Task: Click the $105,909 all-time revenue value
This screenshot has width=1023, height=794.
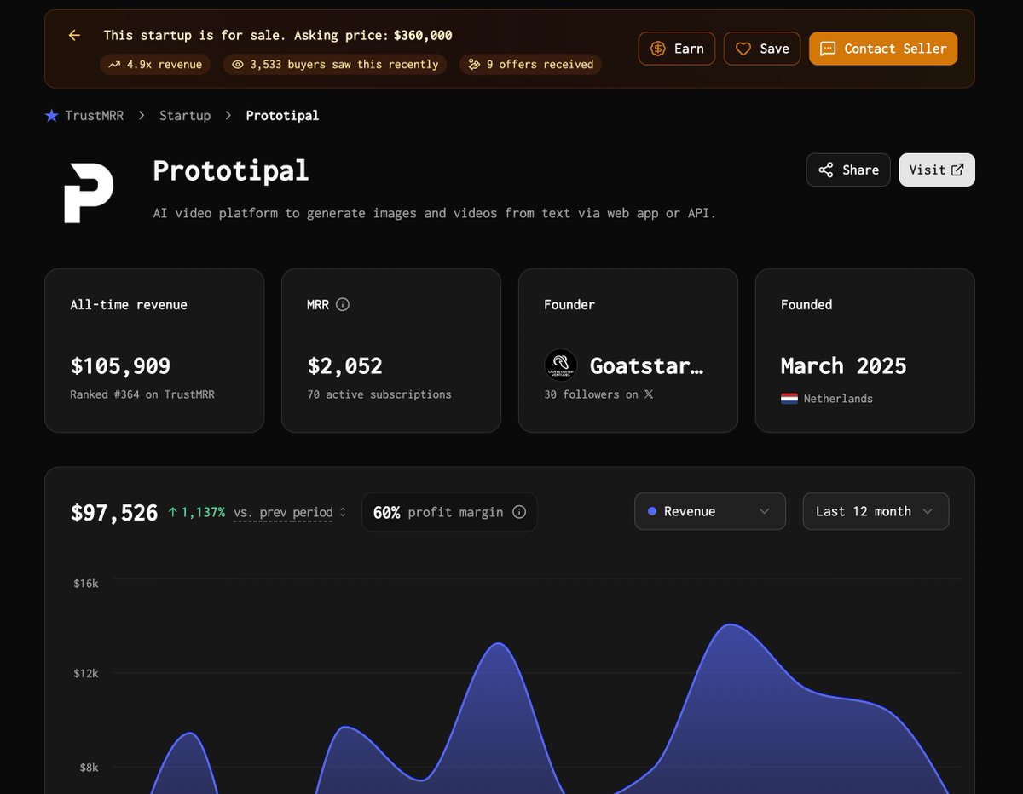Action: [x=120, y=366]
